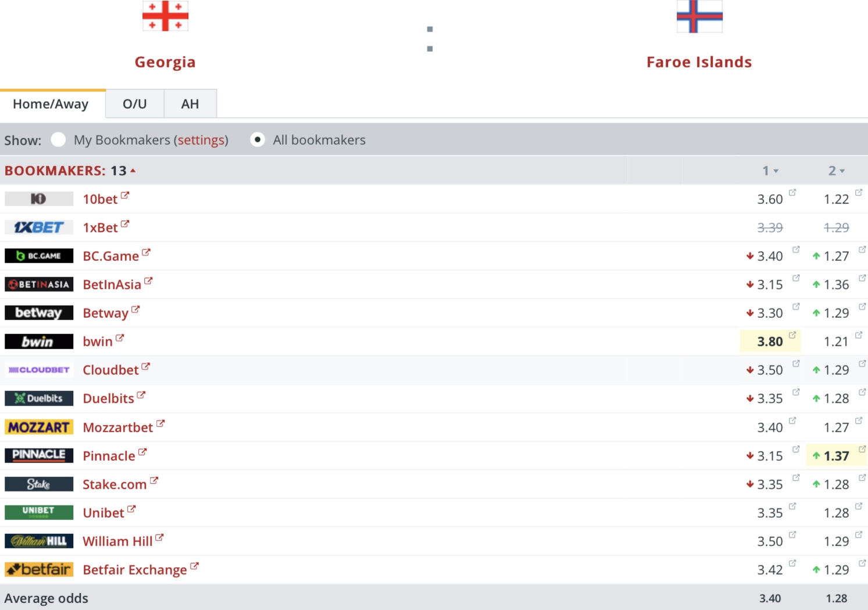This screenshot has height=610, width=868.
Task: Select the All bookmakers radio button
Action: pos(258,139)
